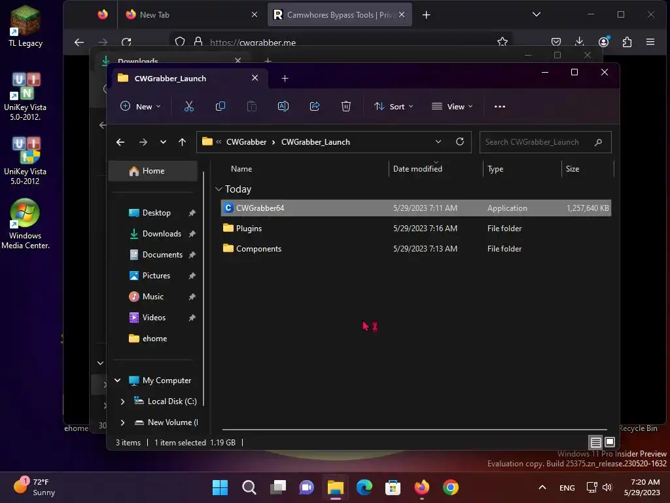Open a new Firefox tab
The width and height of the screenshot is (670, 503).
(x=426, y=15)
